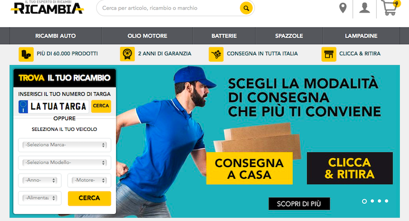Open the Alimentazione dropdown
409x221 pixels.
coord(40,198)
